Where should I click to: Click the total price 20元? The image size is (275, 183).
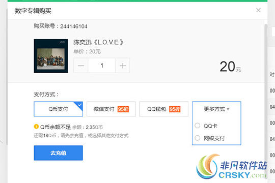tap(231, 67)
